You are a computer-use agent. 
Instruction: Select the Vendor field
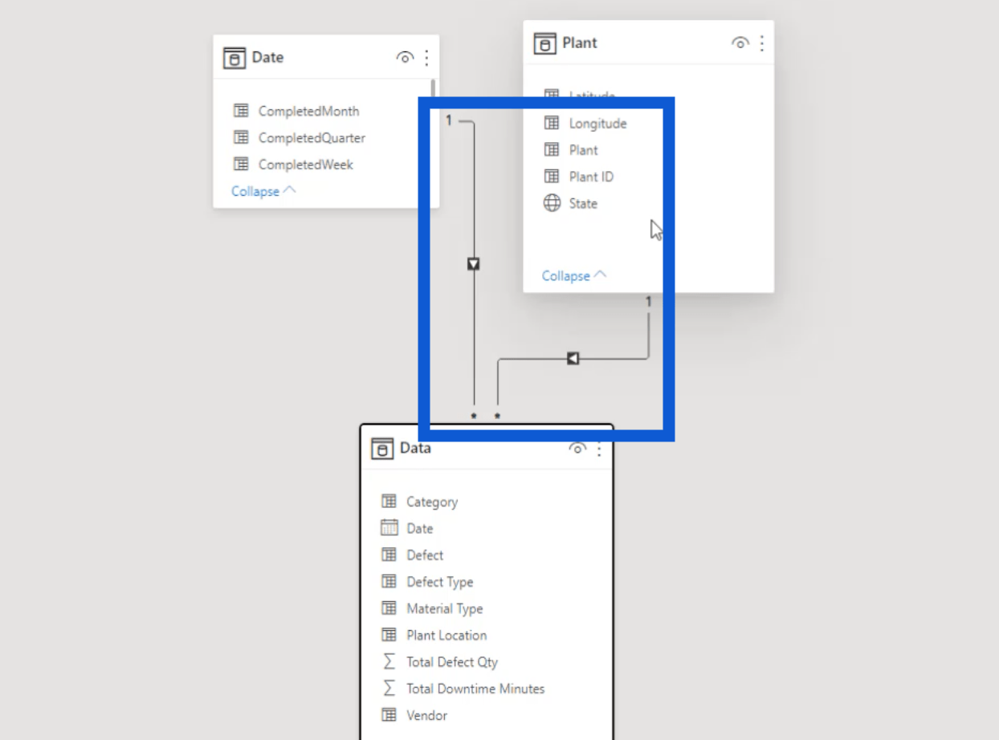(x=426, y=715)
